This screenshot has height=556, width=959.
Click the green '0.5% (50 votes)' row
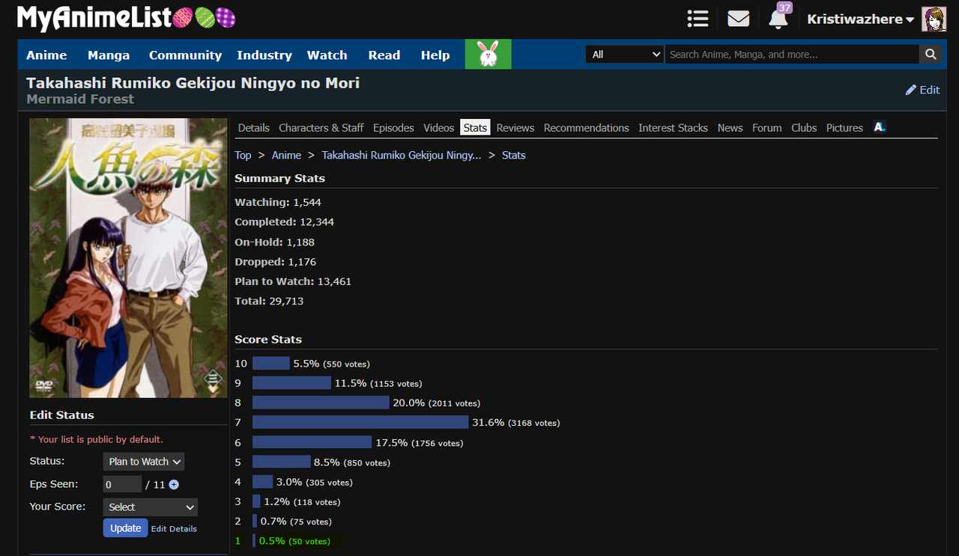pyautogui.click(x=288, y=541)
